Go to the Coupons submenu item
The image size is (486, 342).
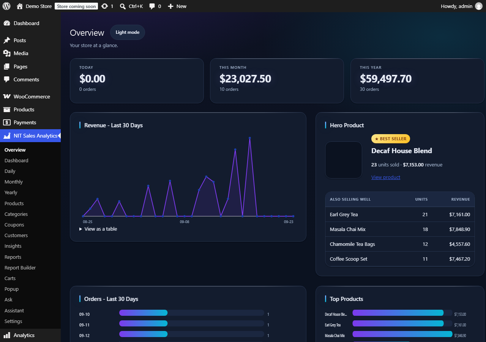click(x=14, y=225)
